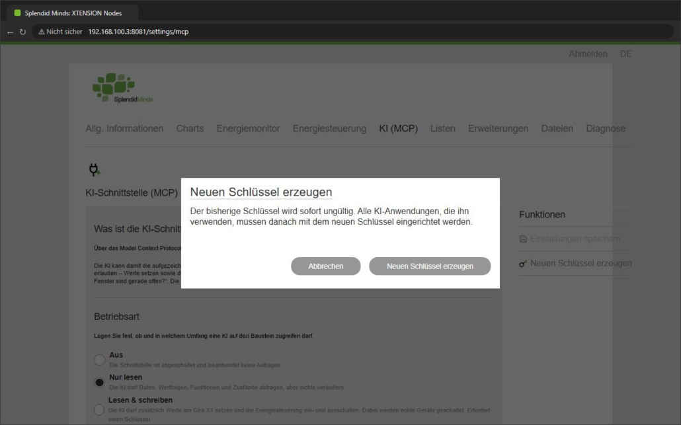This screenshot has width=681, height=425.
Task: Click the 'Legen Sie fest' description line
Action: coord(204,336)
